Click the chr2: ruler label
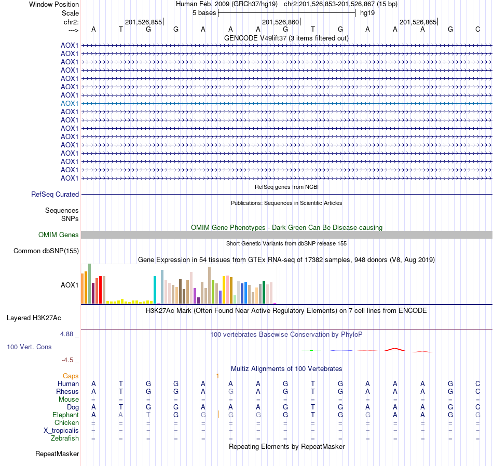Screen dimensions: 493x466 coord(71,22)
